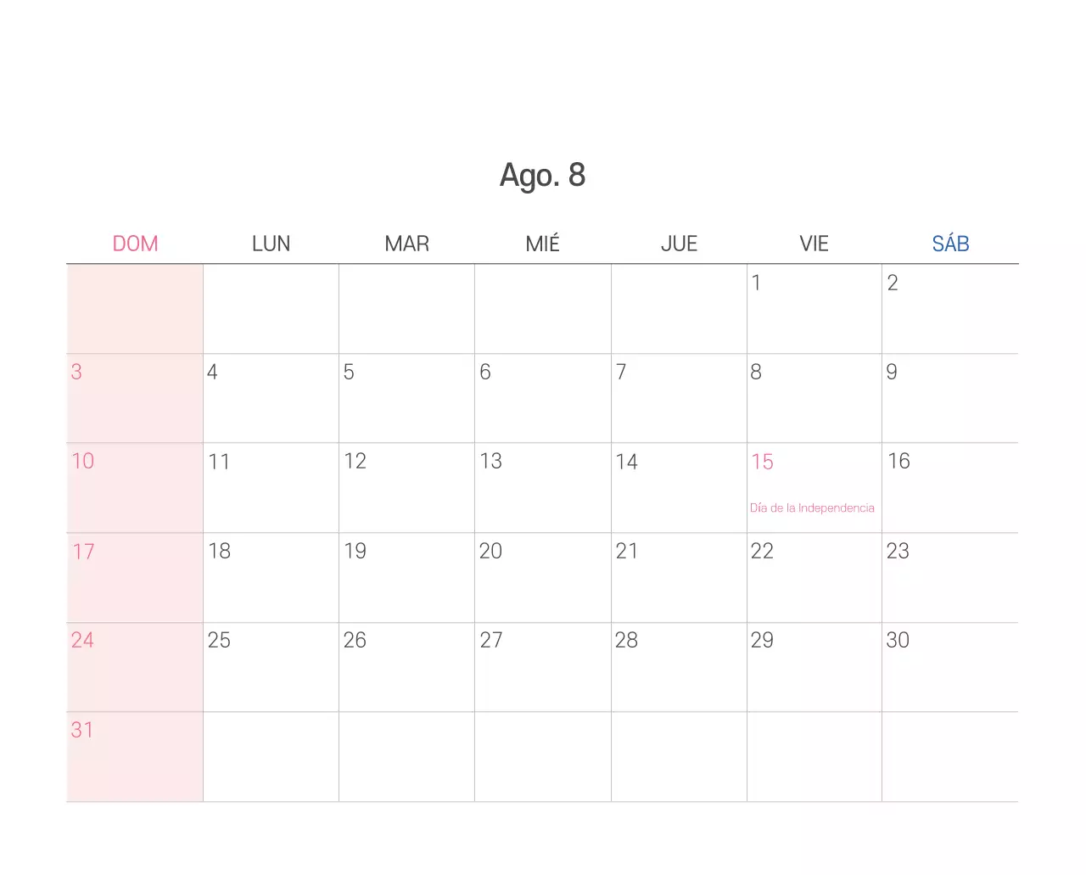Click Sunday August 31
Image resolution: width=1086 pixels, height=875 pixels.
coord(135,756)
